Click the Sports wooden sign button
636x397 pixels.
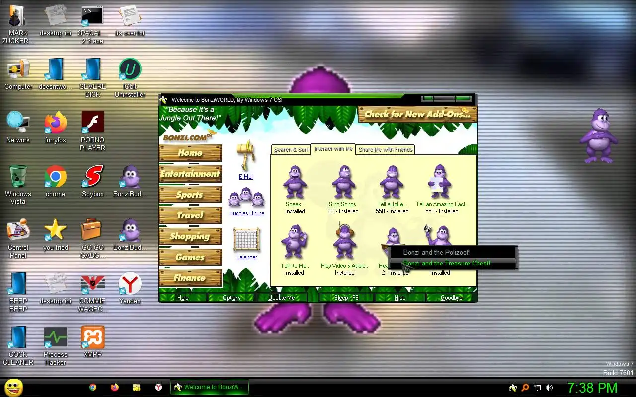[190, 195]
